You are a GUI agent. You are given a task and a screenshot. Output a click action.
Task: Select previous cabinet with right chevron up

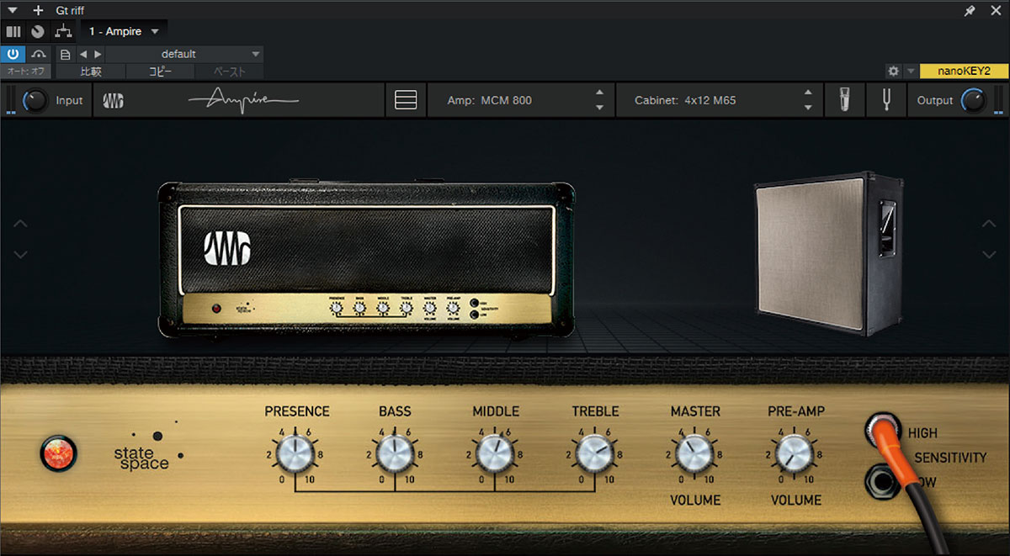coord(988,225)
